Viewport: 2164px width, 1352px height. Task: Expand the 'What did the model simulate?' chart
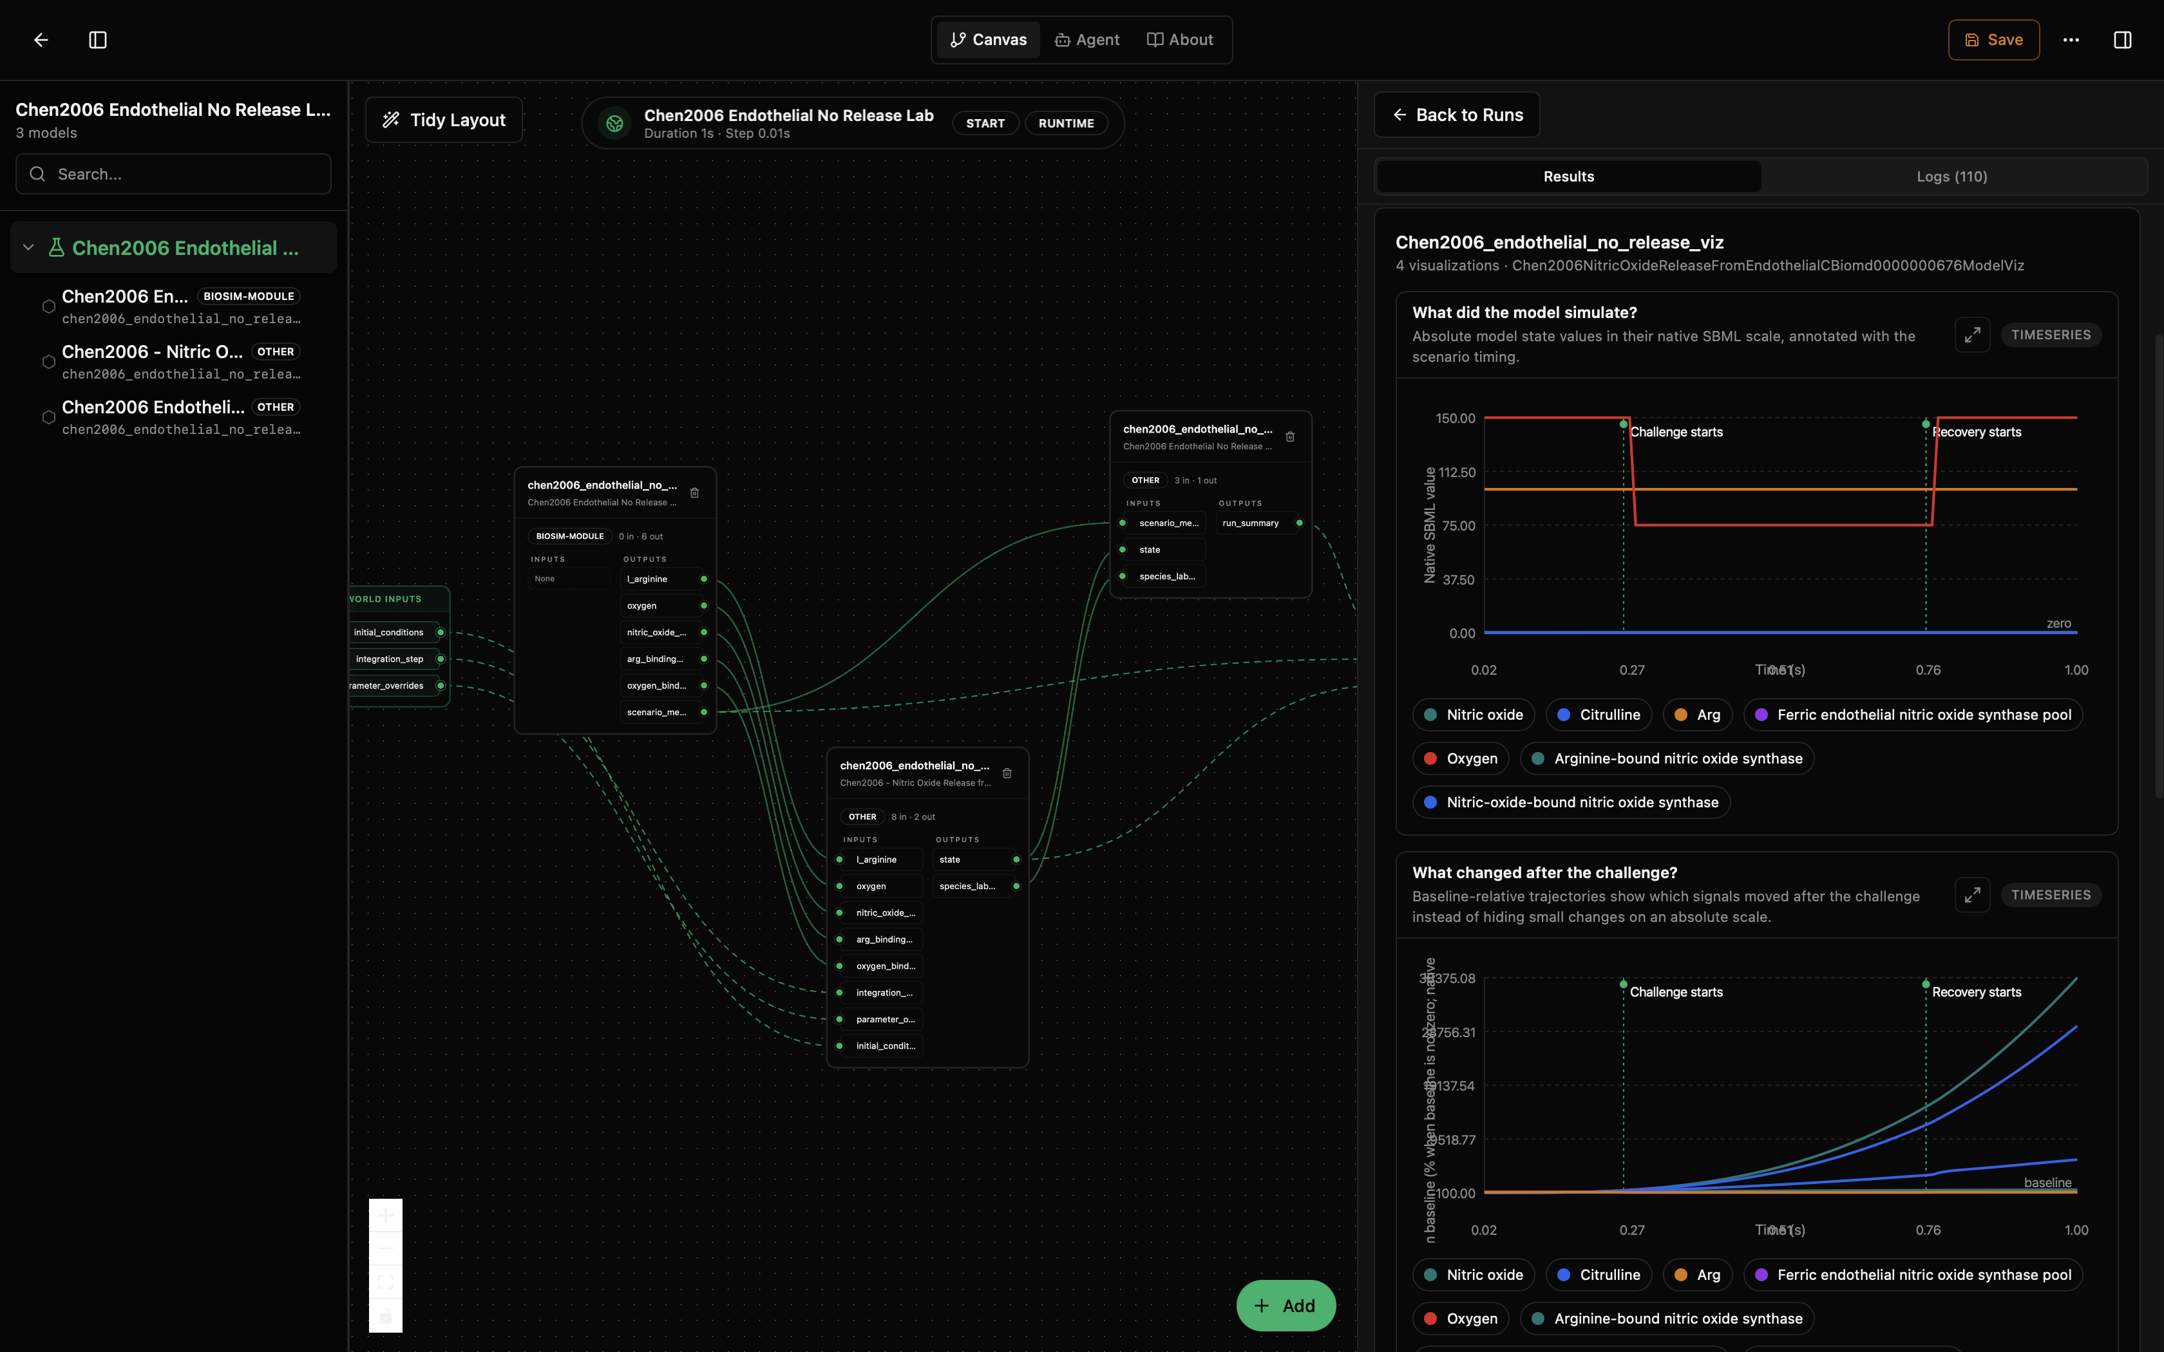(1971, 335)
